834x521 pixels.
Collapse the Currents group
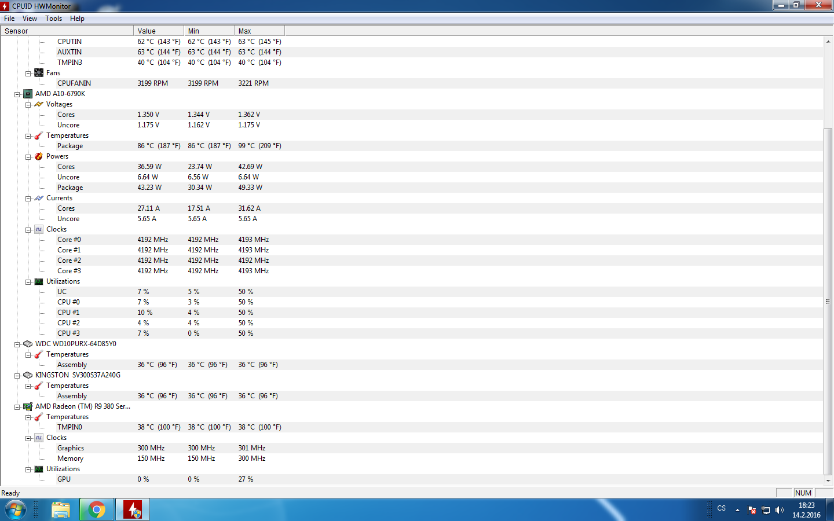28,199
